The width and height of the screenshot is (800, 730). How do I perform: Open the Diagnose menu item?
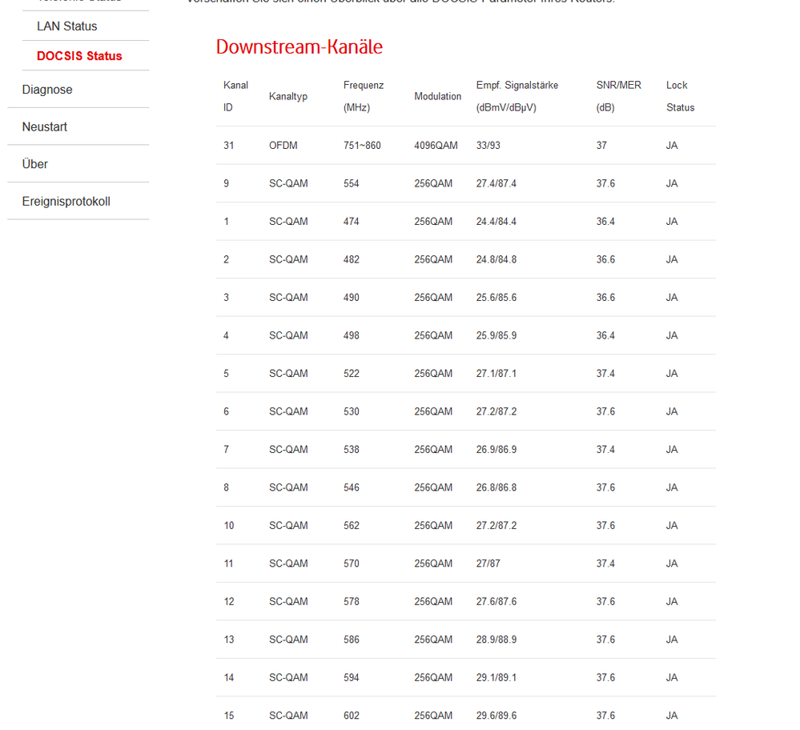47,90
